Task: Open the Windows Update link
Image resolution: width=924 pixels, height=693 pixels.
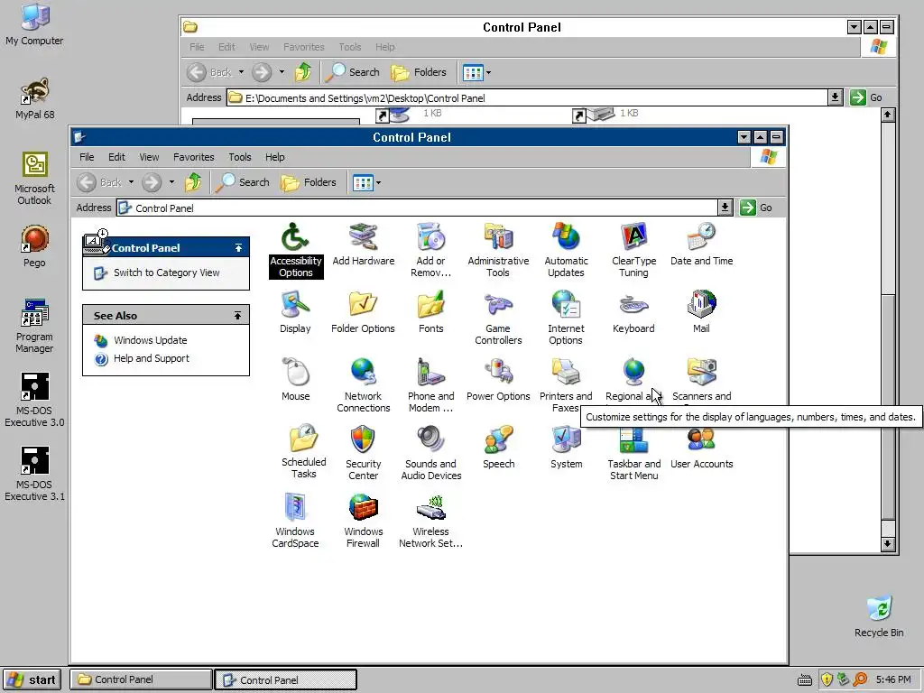Action: click(151, 340)
